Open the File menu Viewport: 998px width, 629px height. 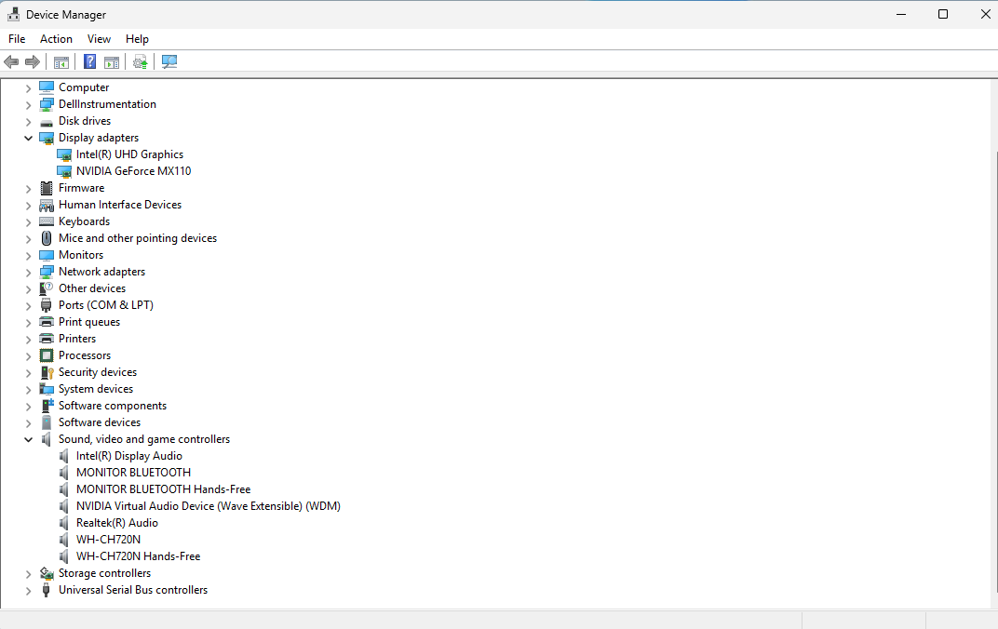click(17, 39)
